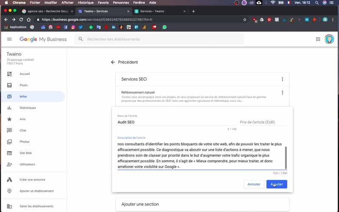The image size is (339, 212).
Task: Open the YouTube bookmark
Action: click(58, 27)
